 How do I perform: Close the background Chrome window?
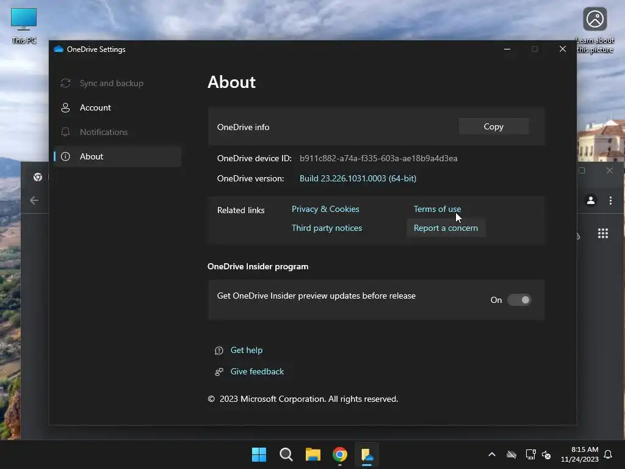[x=610, y=171]
